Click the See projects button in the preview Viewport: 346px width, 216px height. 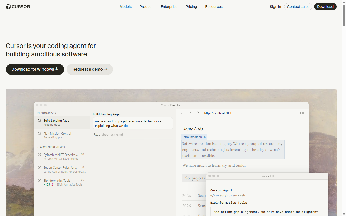pos(195,178)
